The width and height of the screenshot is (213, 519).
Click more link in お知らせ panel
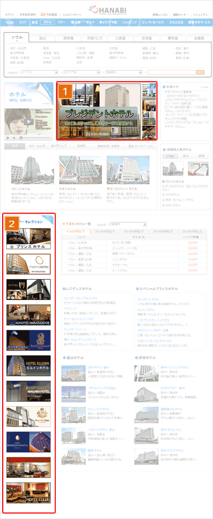pyautogui.click(x=204, y=87)
